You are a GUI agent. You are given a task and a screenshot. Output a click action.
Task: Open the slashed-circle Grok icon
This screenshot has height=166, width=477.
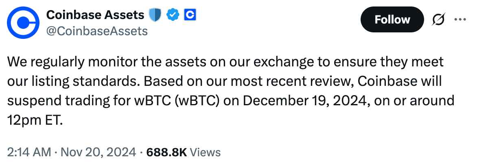pos(439,20)
